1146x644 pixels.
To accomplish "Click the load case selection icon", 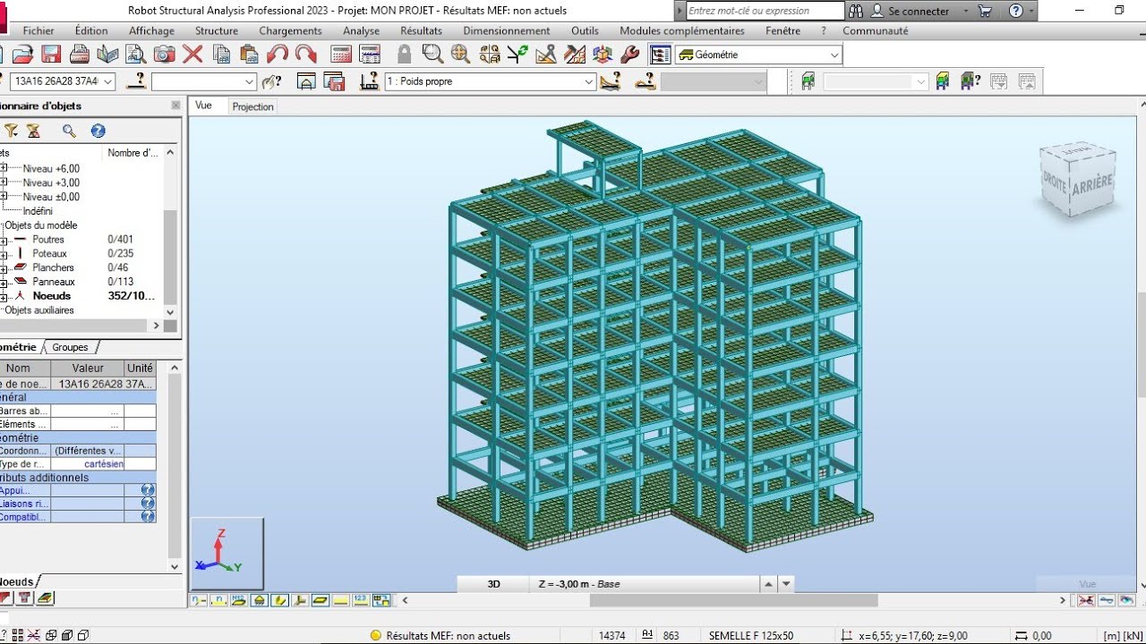I will tap(368, 81).
